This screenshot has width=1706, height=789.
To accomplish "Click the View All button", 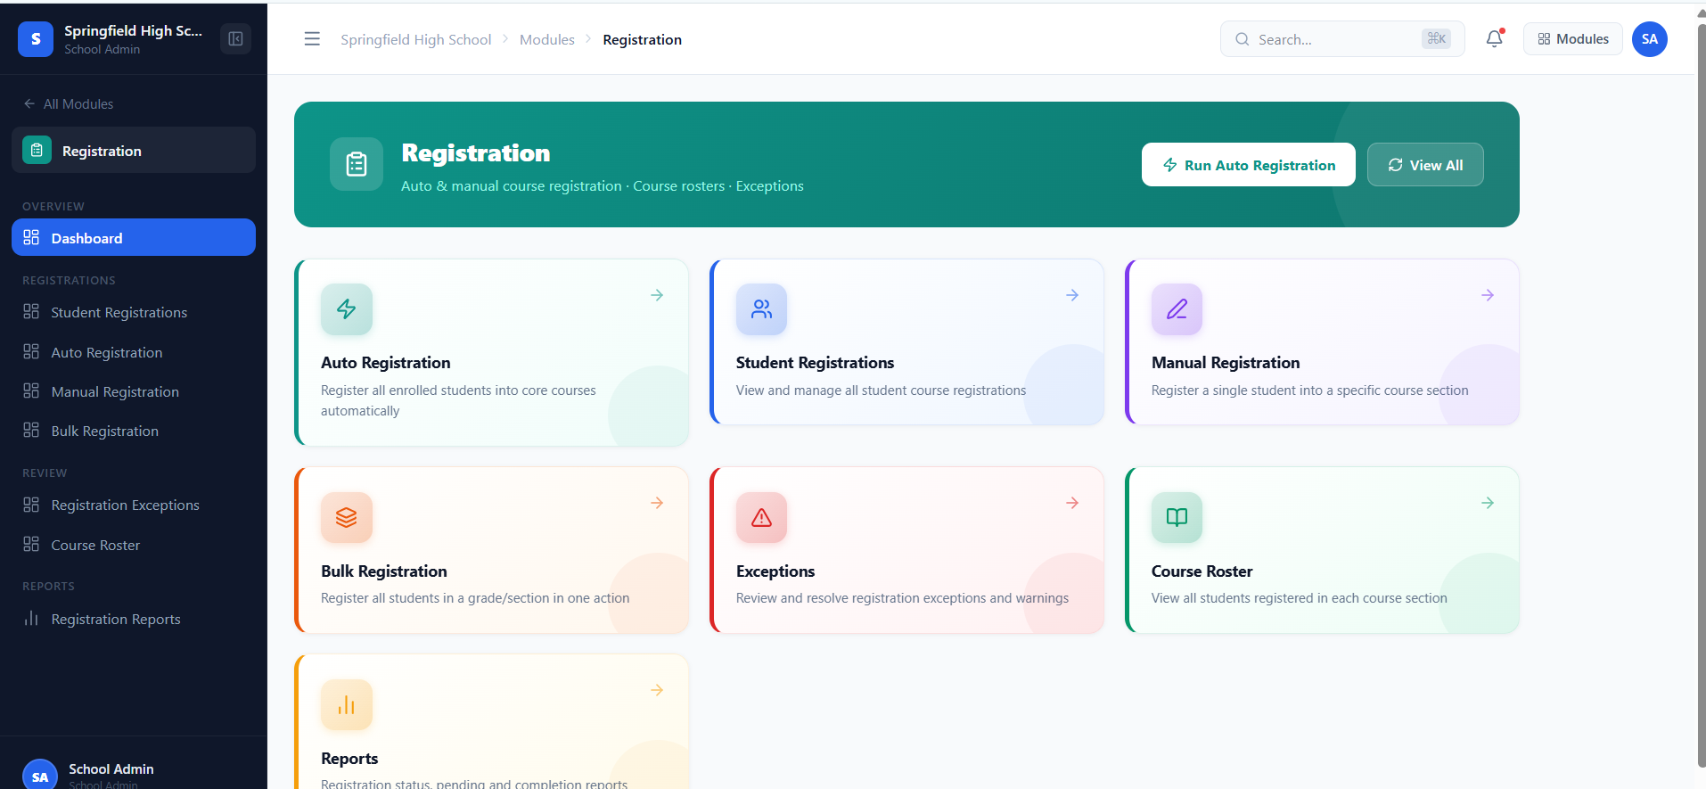I will (1425, 165).
